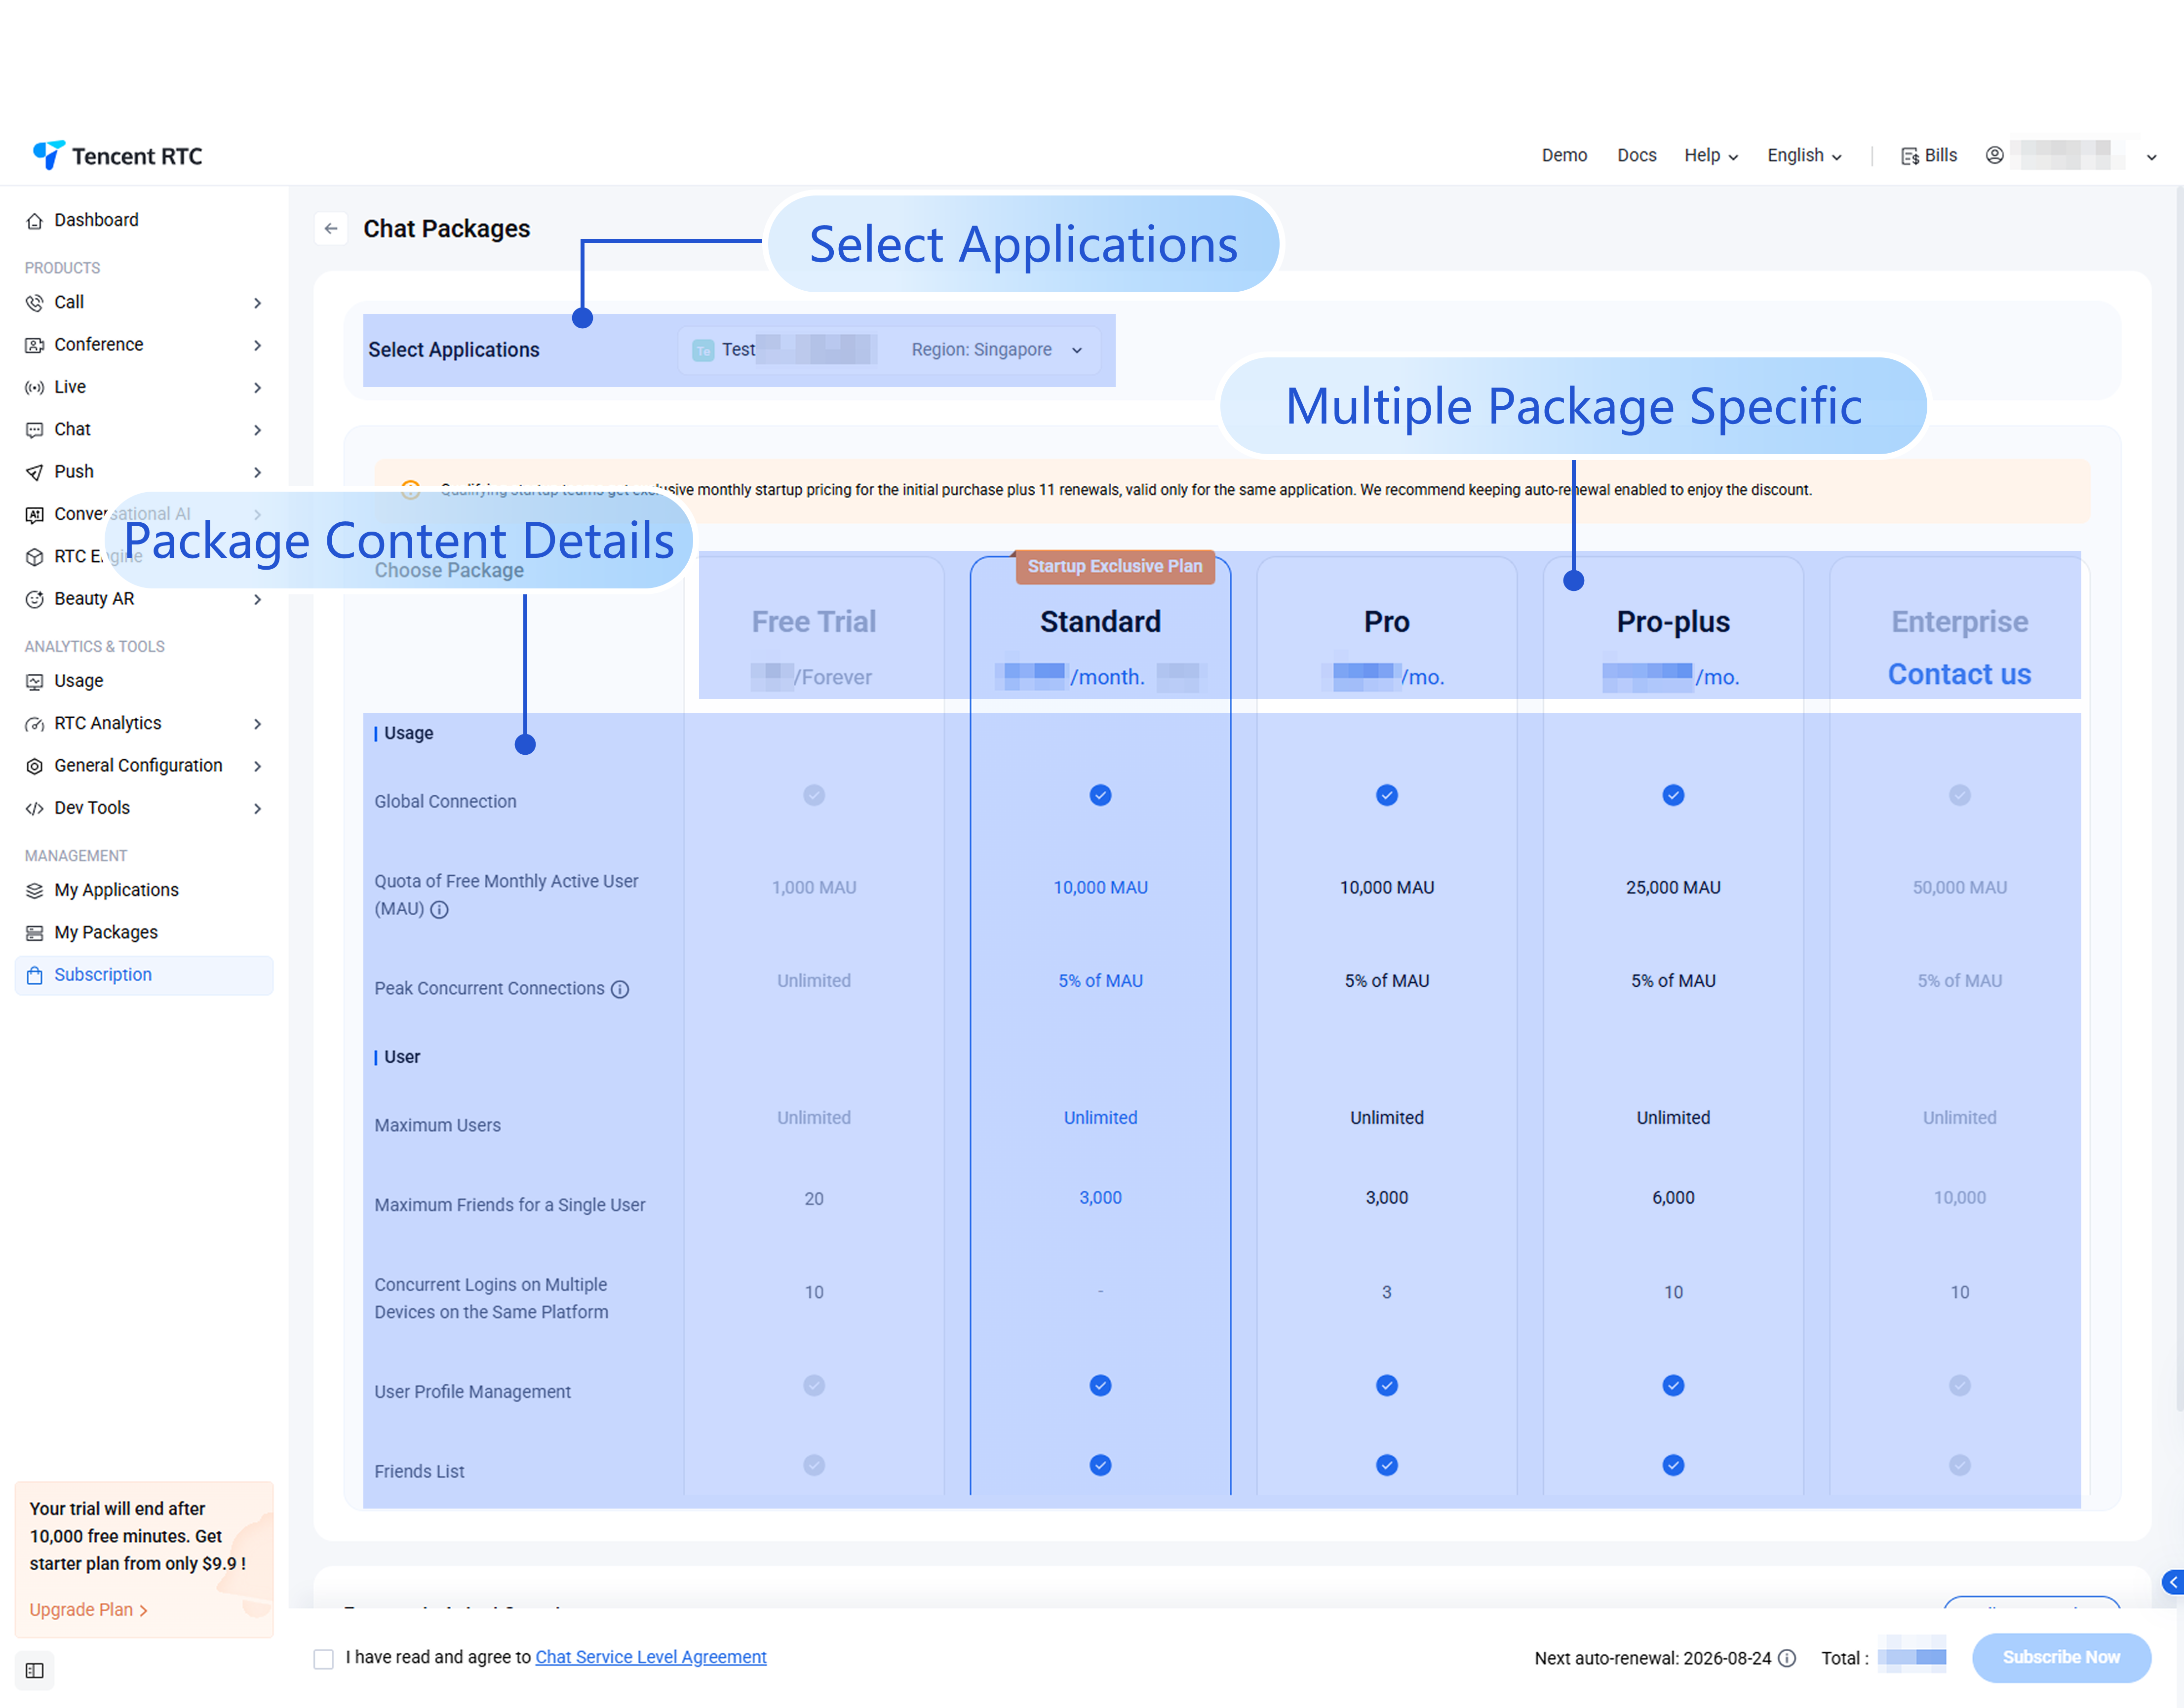Click the Beauty AR face icon
Image resolution: width=2184 pixels, height=1708 pixels.
click(35, 599)
